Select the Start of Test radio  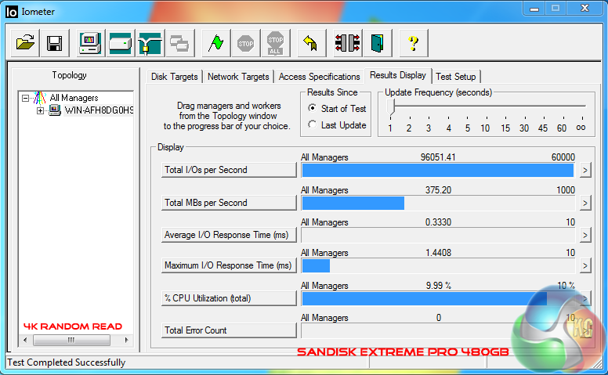click(312, 108)
